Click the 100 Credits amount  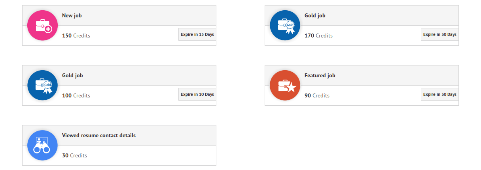point(76,95)
